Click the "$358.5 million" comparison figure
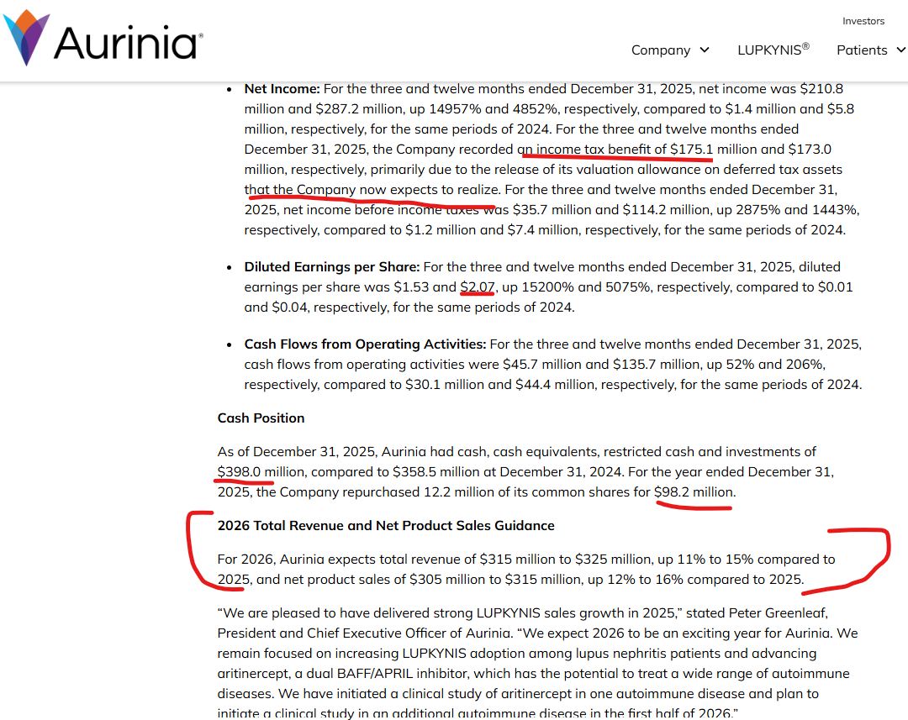The height and width of the screenshot is (720, 908). [x=436, y=471]
